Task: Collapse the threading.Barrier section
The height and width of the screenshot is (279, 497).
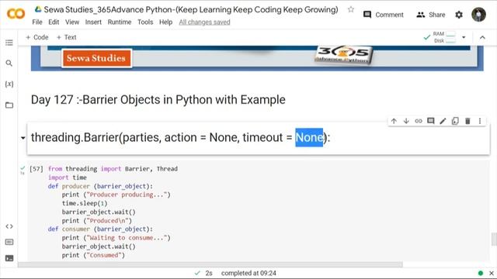Action: click(23, 138)
